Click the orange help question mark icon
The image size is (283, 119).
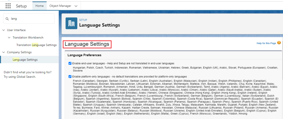[x=279, y=43]
